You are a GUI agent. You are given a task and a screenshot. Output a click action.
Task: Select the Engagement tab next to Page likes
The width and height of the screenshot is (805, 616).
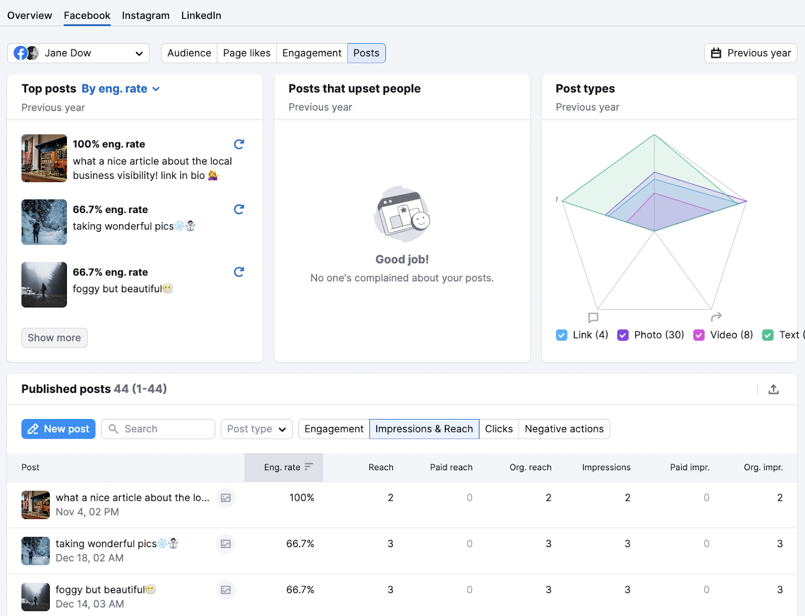(x=311, y=53)
